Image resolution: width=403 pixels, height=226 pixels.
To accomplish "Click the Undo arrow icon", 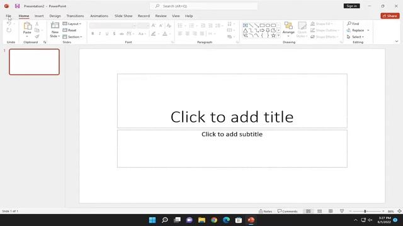I will coord(9,24).
